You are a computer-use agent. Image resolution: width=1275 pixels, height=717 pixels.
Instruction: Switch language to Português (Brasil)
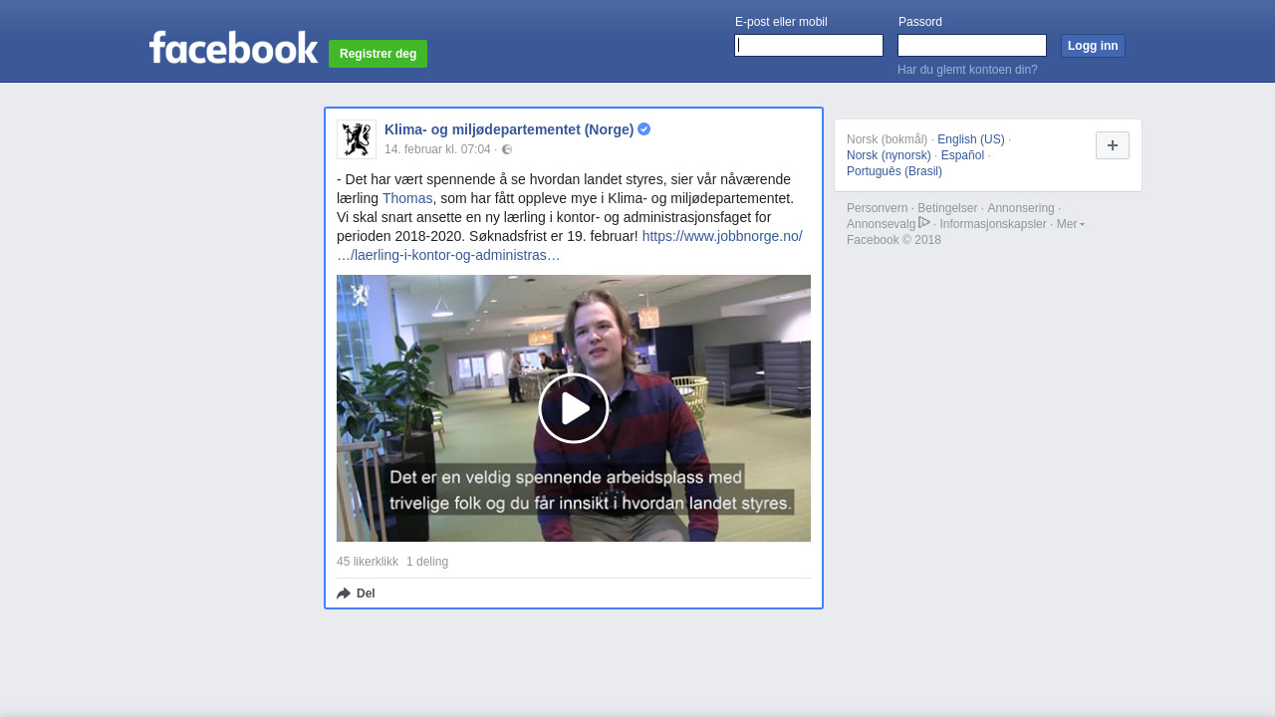[894, 171]
